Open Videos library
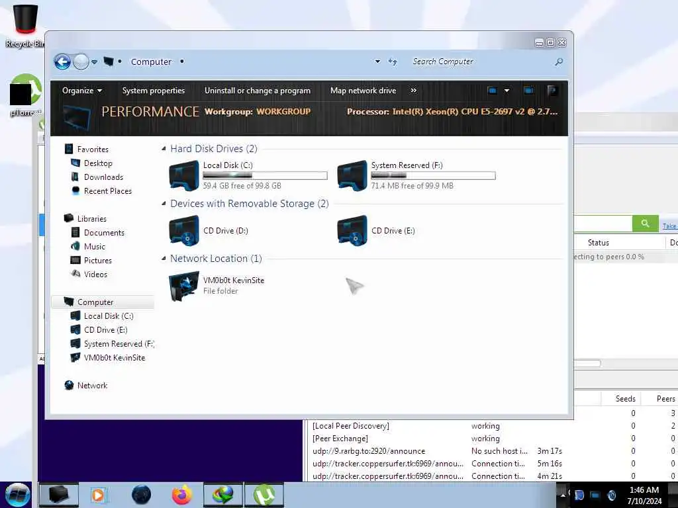The image size is (678, 508). coord(95,275)
